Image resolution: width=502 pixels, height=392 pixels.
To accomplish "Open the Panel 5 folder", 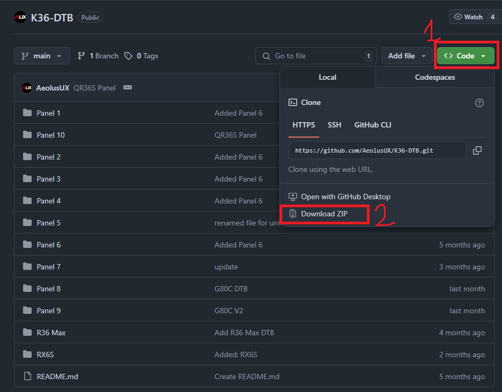I will [48, 223].
